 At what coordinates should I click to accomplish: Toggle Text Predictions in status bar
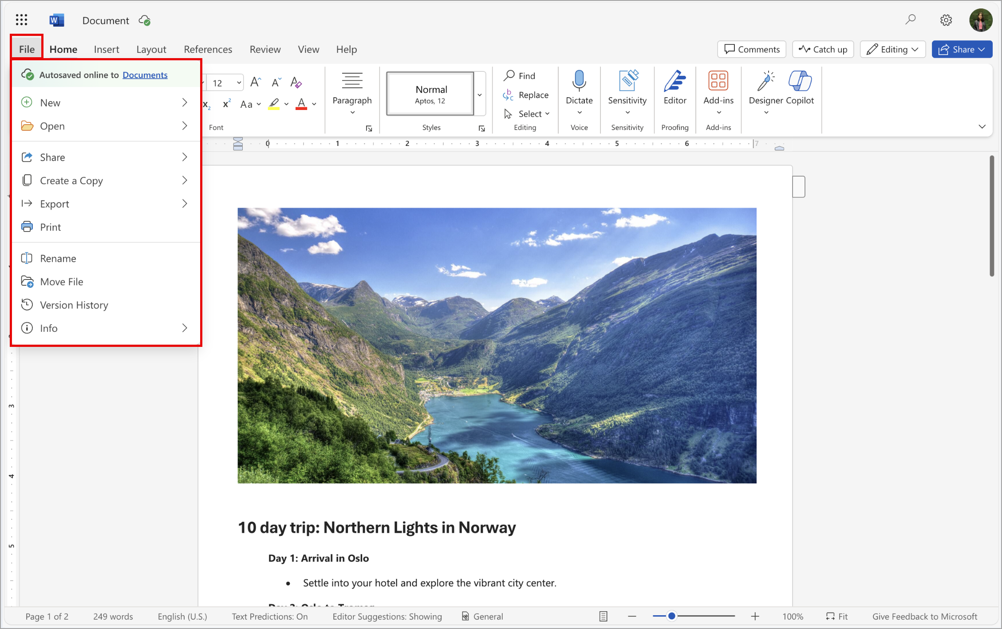(x=269, y=616)
